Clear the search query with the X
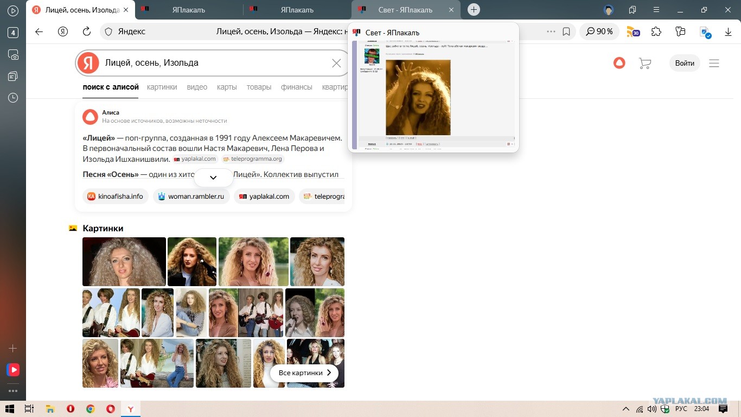This screenshot has height=417, width=741. [x=336, y=63]
